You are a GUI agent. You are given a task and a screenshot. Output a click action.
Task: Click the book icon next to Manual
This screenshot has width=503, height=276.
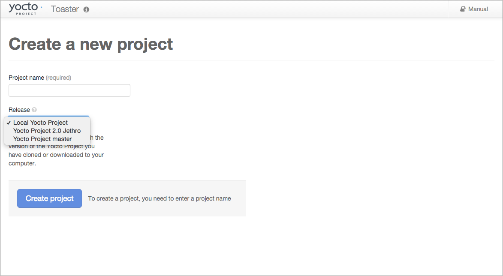click(x=463, y=9)
